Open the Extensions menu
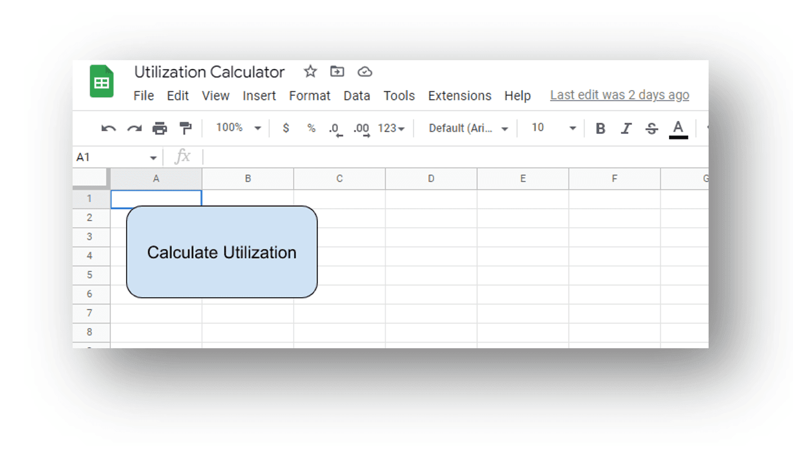The image size is (793, 463). (460, 96)
